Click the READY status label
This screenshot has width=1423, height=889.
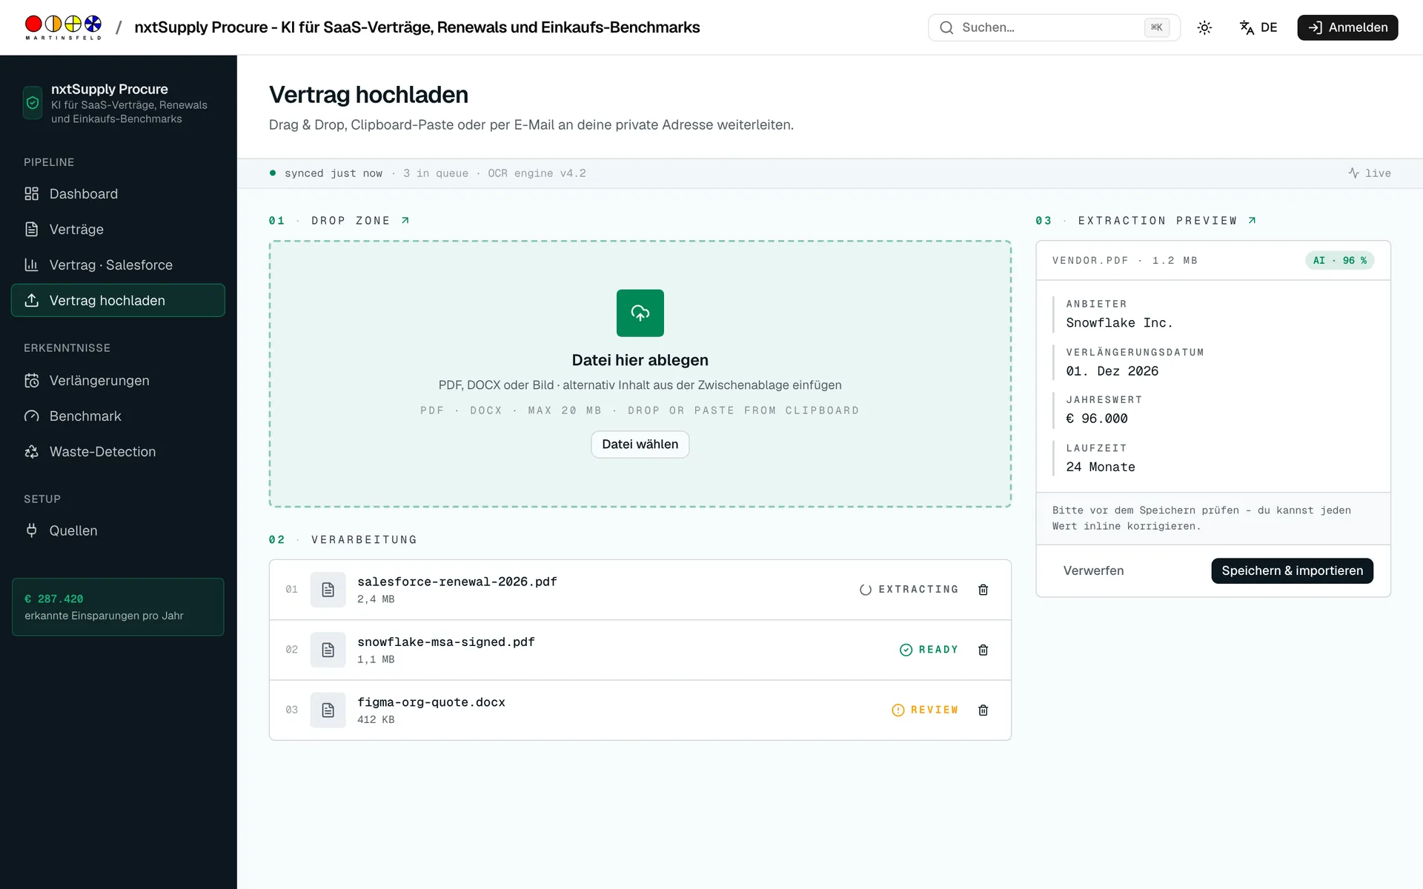(938, 650)
